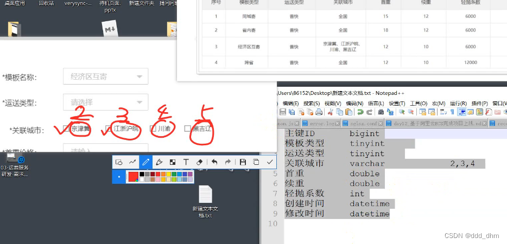
Task: Click the redo arrow in screenshot toolbar
Action: pyautogui.click(x=227, y=162)
